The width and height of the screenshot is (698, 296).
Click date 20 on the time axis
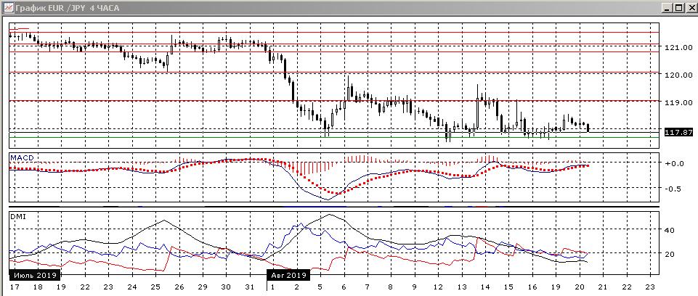click(x=580, y=287)
